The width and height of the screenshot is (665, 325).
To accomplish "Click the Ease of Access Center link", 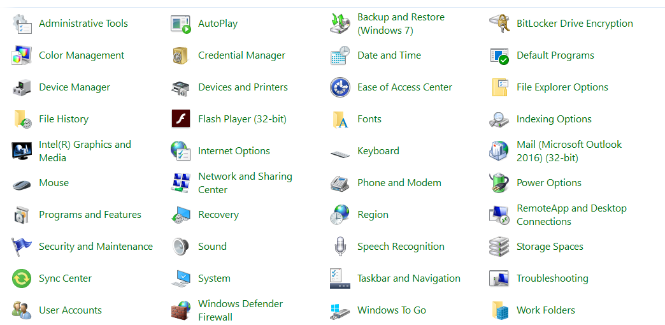I will (x=404, y=87).
